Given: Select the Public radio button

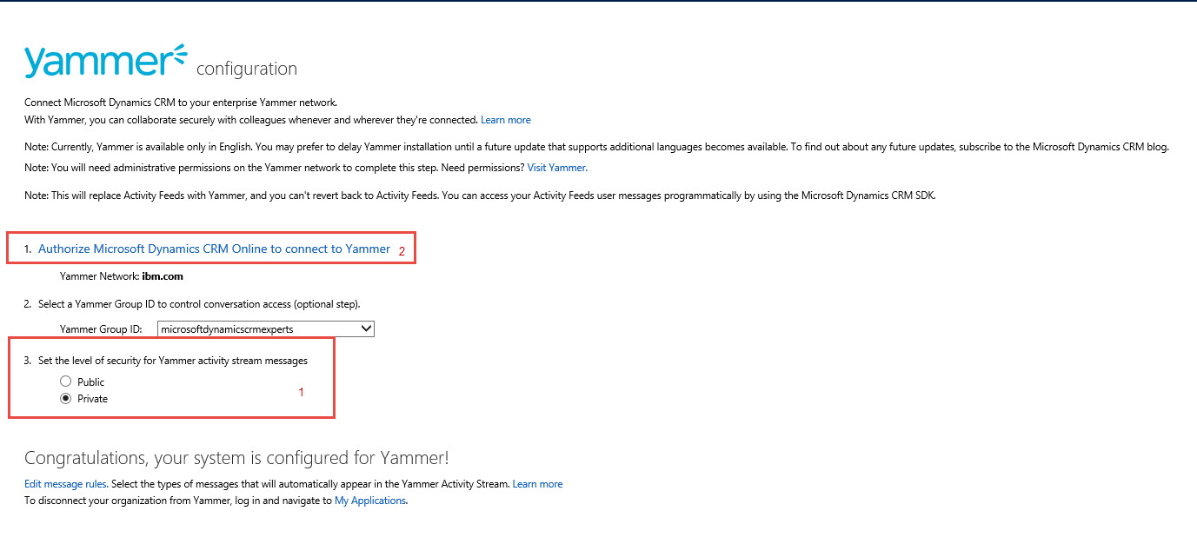Looking at the screenshot, I should [x=65, y=381].
